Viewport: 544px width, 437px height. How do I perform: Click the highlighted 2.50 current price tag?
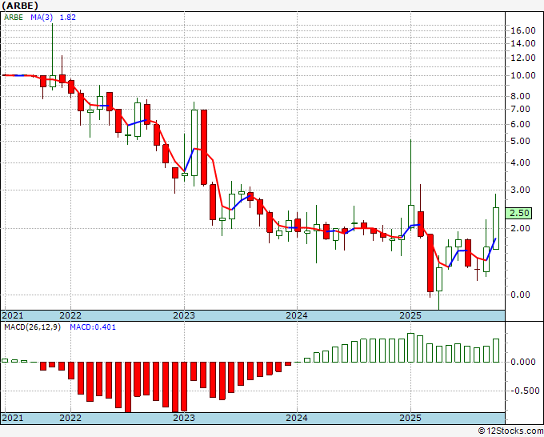(x=518, y=213)
